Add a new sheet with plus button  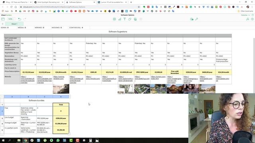(2, 24)
